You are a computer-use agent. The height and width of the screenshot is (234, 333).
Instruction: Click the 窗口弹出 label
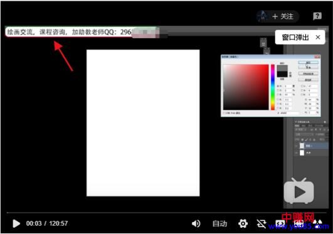pyautogui.click(x=295, y=38)
